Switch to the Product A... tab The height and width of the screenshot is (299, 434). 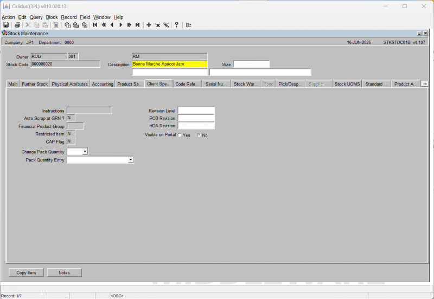405,84
